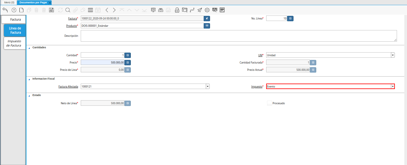
Task: Open calculator next to Precio field
Action: 128,62
